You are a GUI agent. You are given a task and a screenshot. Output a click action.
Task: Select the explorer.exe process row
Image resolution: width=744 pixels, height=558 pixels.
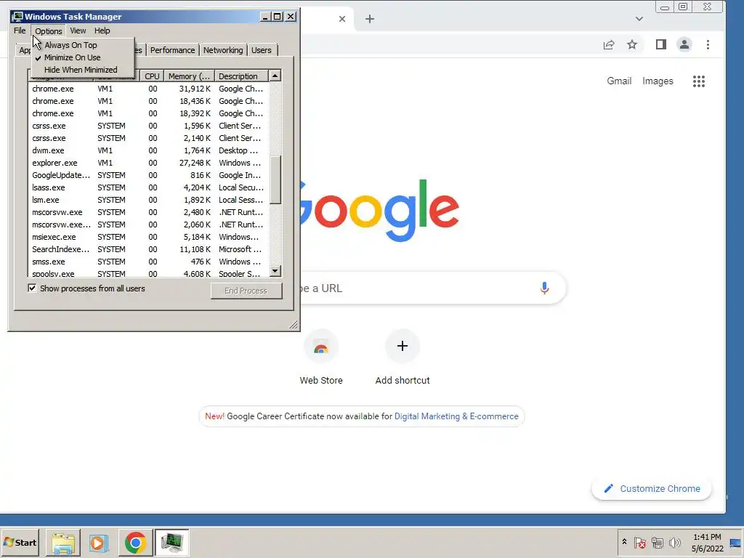tap(148, 163)
